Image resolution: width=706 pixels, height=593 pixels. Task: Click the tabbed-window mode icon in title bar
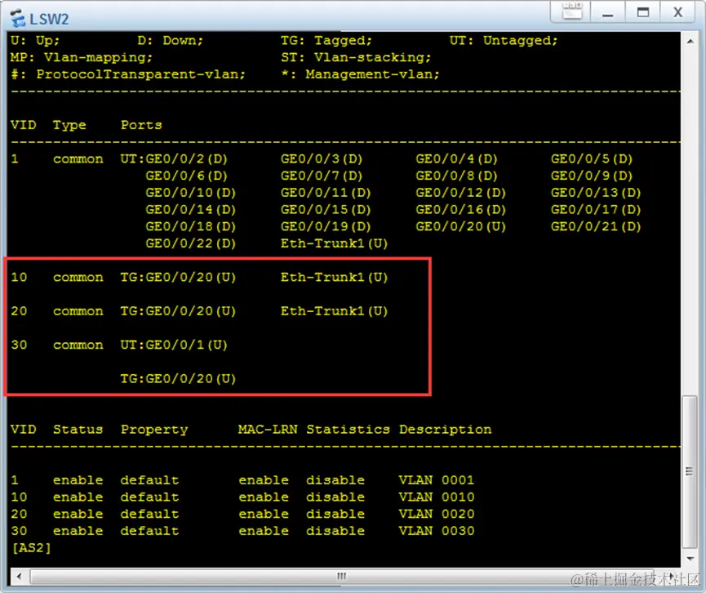coord(572,11)
